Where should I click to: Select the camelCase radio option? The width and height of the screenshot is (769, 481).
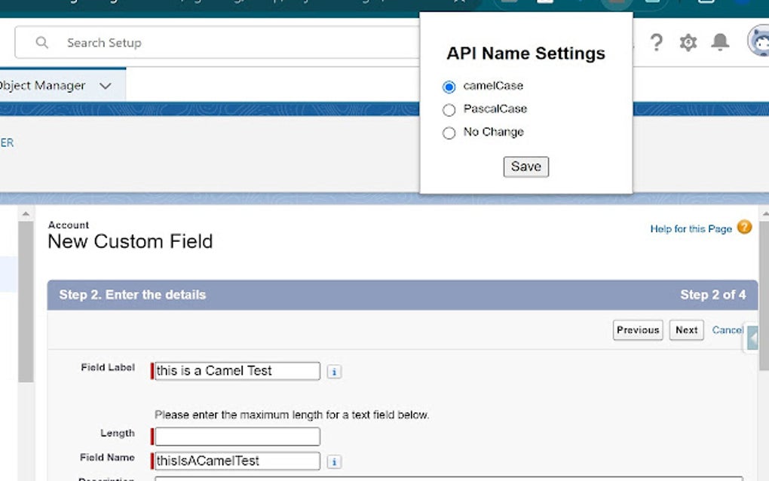click(449, 87)
